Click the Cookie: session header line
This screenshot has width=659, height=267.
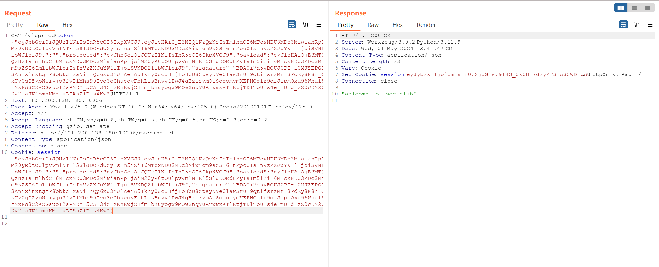[x=37, y=152]
